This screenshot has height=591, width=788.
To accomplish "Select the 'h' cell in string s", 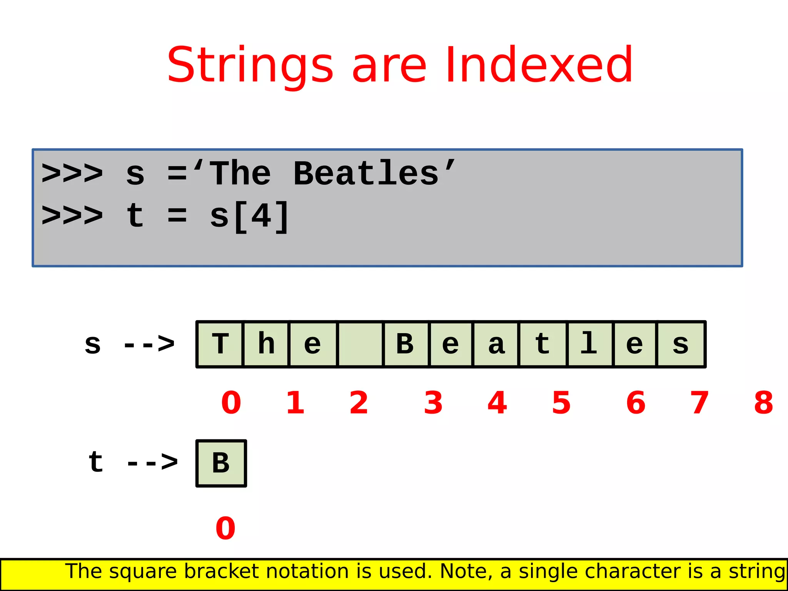I will click(x=266, y=344).
